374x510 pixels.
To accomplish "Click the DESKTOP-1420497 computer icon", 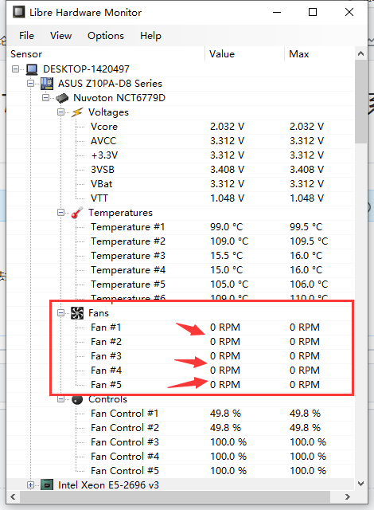I will point(32,69).
